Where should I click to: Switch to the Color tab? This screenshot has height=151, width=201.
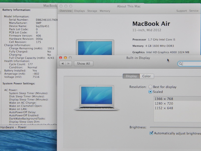[x=146, y=76]
